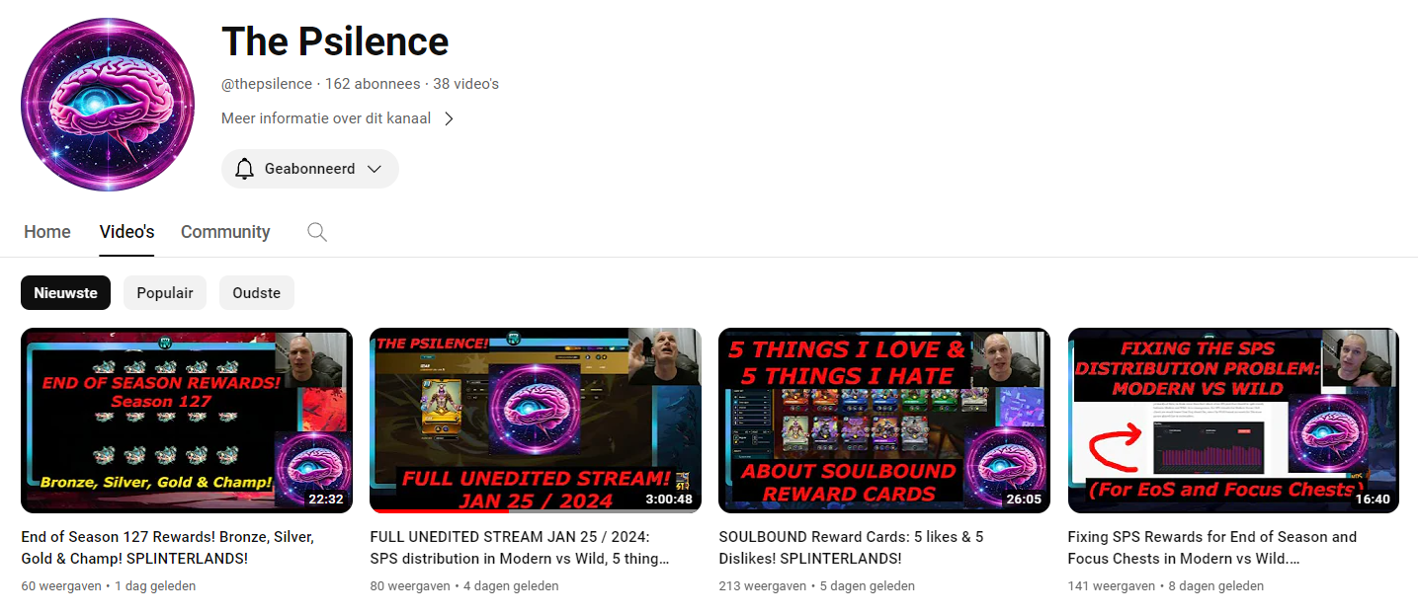
Task: Sort videos by Nieuwste
Action: (65, 292)
